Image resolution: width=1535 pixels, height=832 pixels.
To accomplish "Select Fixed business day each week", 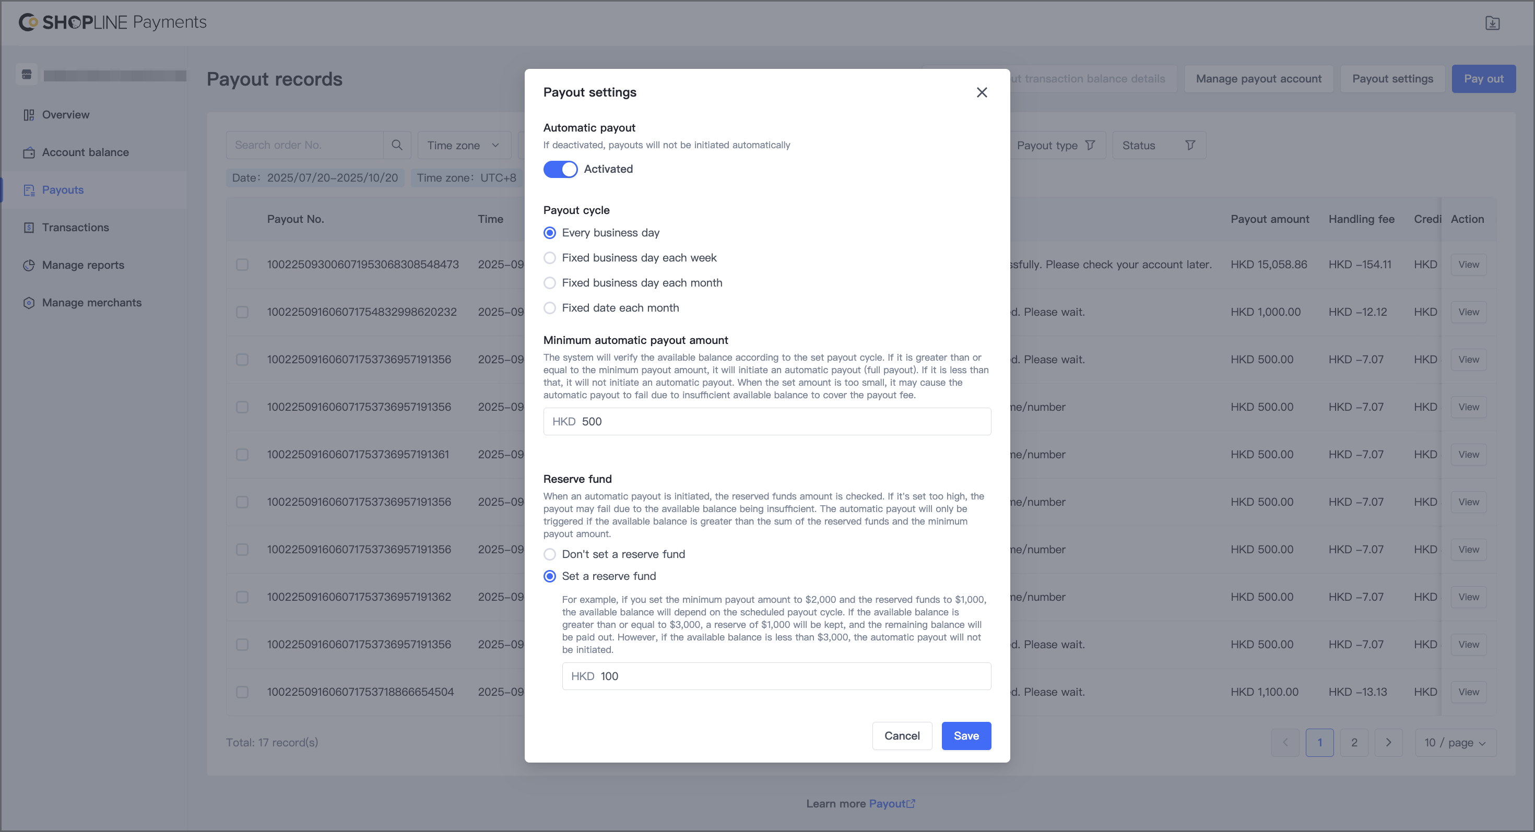I will pos(550,258).
